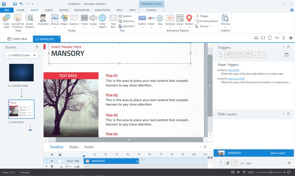
Task: Add a Trigger from the ribbon
Action: point(202,16)
